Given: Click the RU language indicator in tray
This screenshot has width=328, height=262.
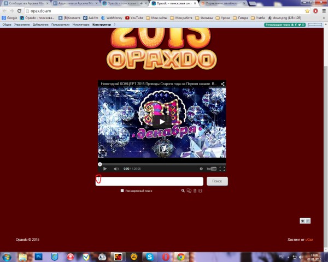Looking at the screenshot, I should click(282, 256).
